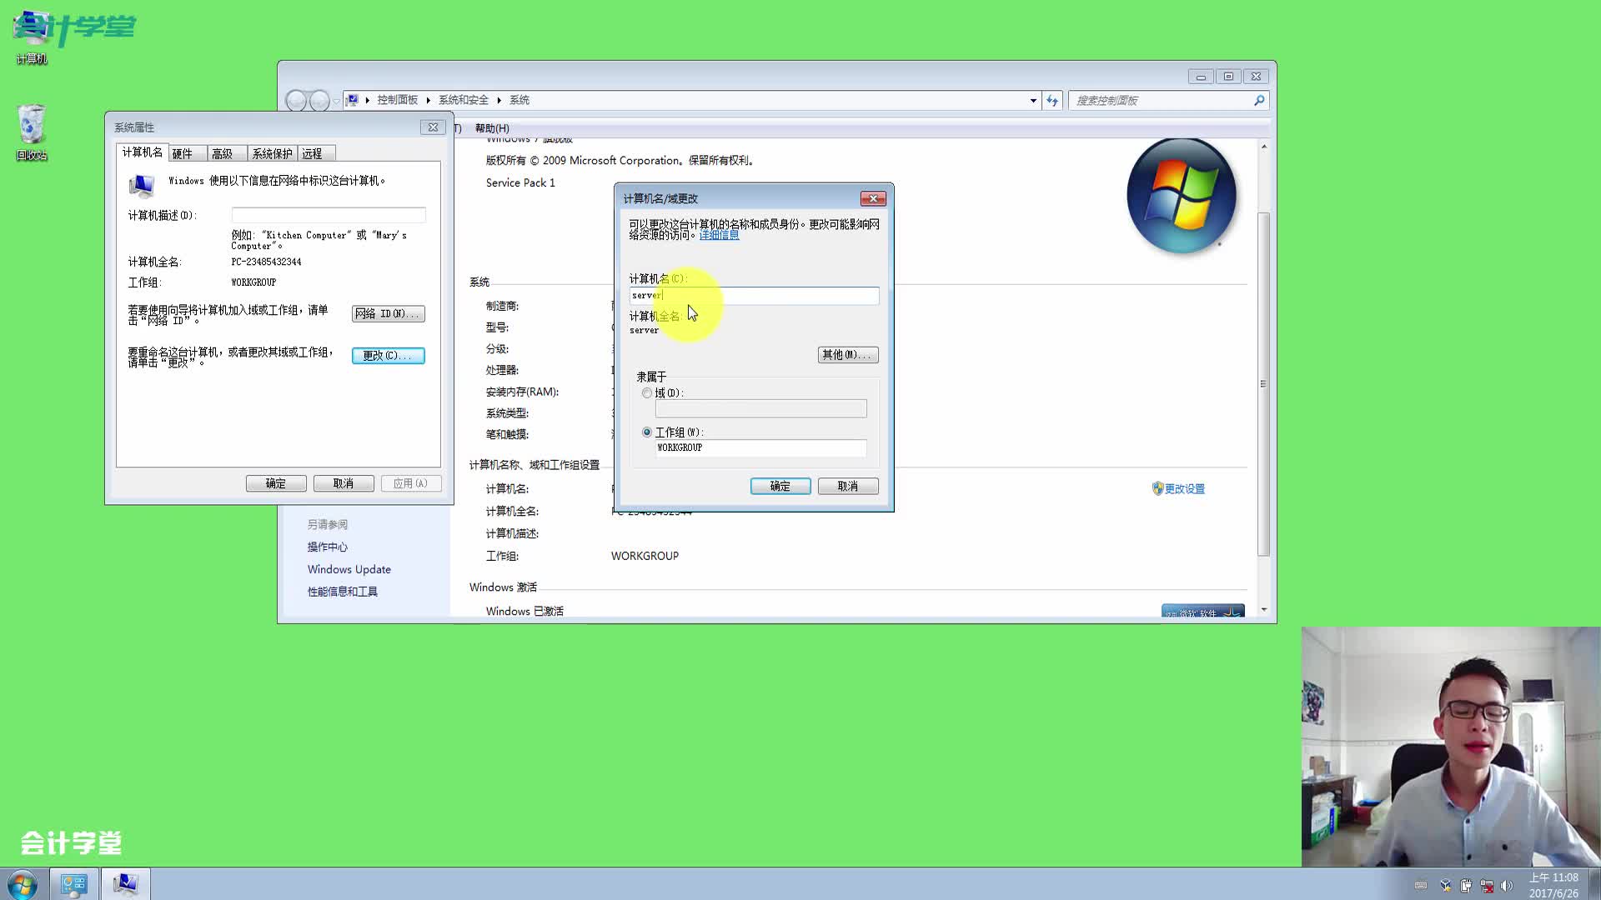Open the address bar history dropdown
Screen dimensions: 1601x900
(x=1033, y=100)
